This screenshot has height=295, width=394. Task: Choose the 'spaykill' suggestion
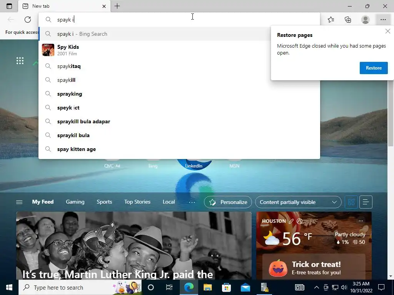179,80
